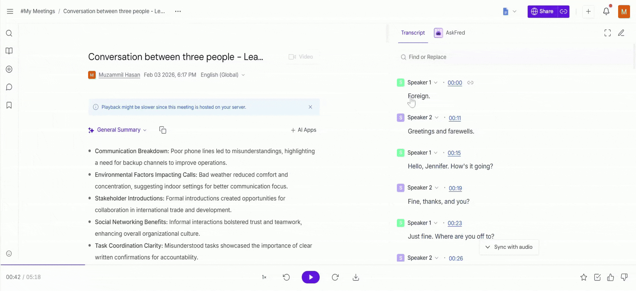636x291 pixels.
Task: Click transcript line 'Hello, Jennifer. How's it going?'
Action: coord(450,166)
